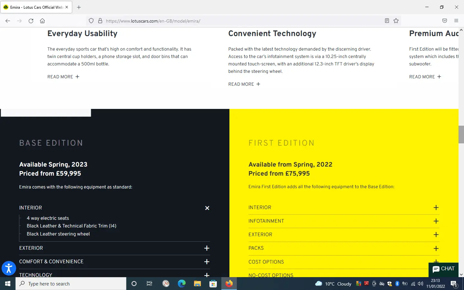The height and width of the screenshot is (290, 464).
Task: Open the Firefox application menu
Action: click(456, 21)
